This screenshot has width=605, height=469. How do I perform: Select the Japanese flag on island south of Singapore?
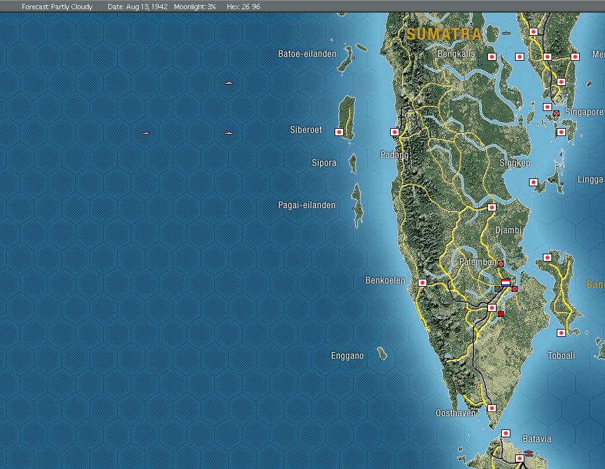[561, 132]
